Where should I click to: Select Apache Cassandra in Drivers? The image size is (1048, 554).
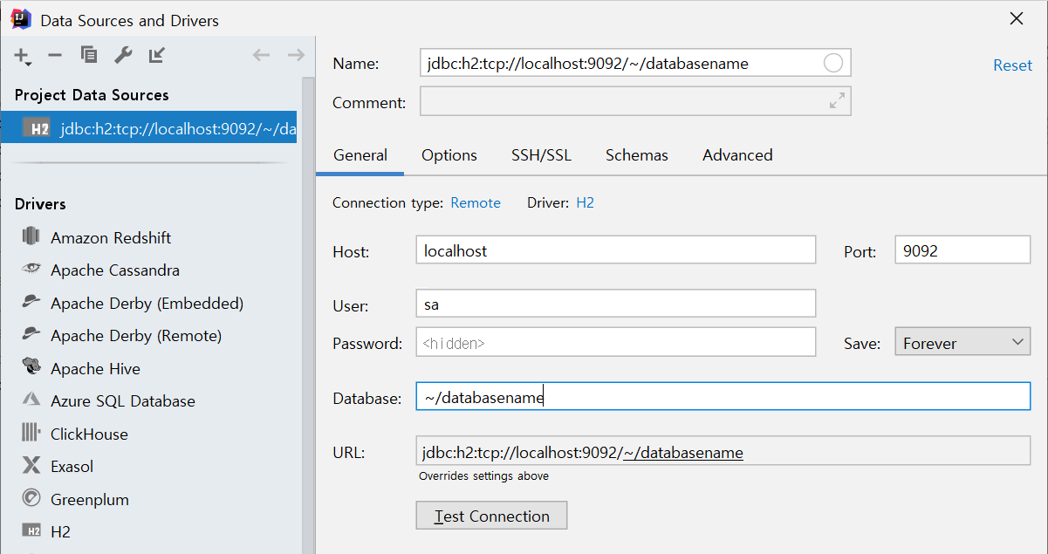tap(115, 270)
